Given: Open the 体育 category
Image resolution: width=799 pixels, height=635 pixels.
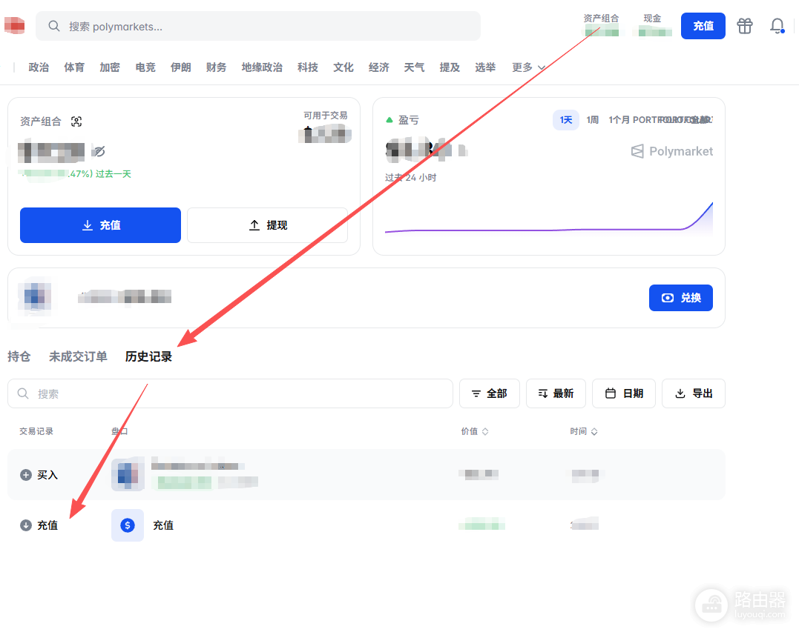Looking at the screenshot, I should click(x=74, y=67).
